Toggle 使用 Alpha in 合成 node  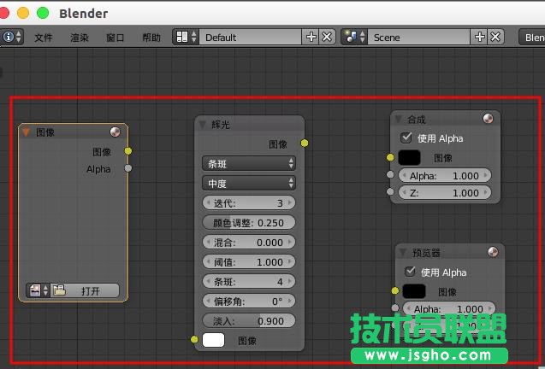[x=406, y=138]
